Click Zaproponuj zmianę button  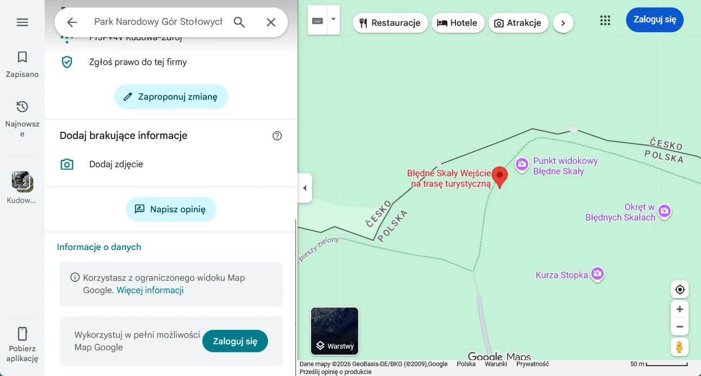click(x=171, y=96)
